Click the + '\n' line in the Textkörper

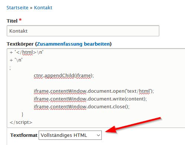point(16,60)
